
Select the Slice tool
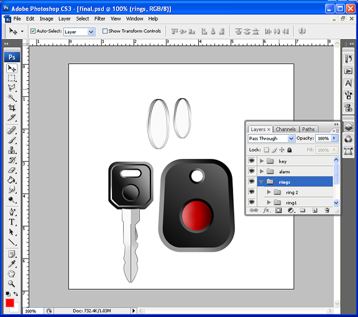[12, 117]
